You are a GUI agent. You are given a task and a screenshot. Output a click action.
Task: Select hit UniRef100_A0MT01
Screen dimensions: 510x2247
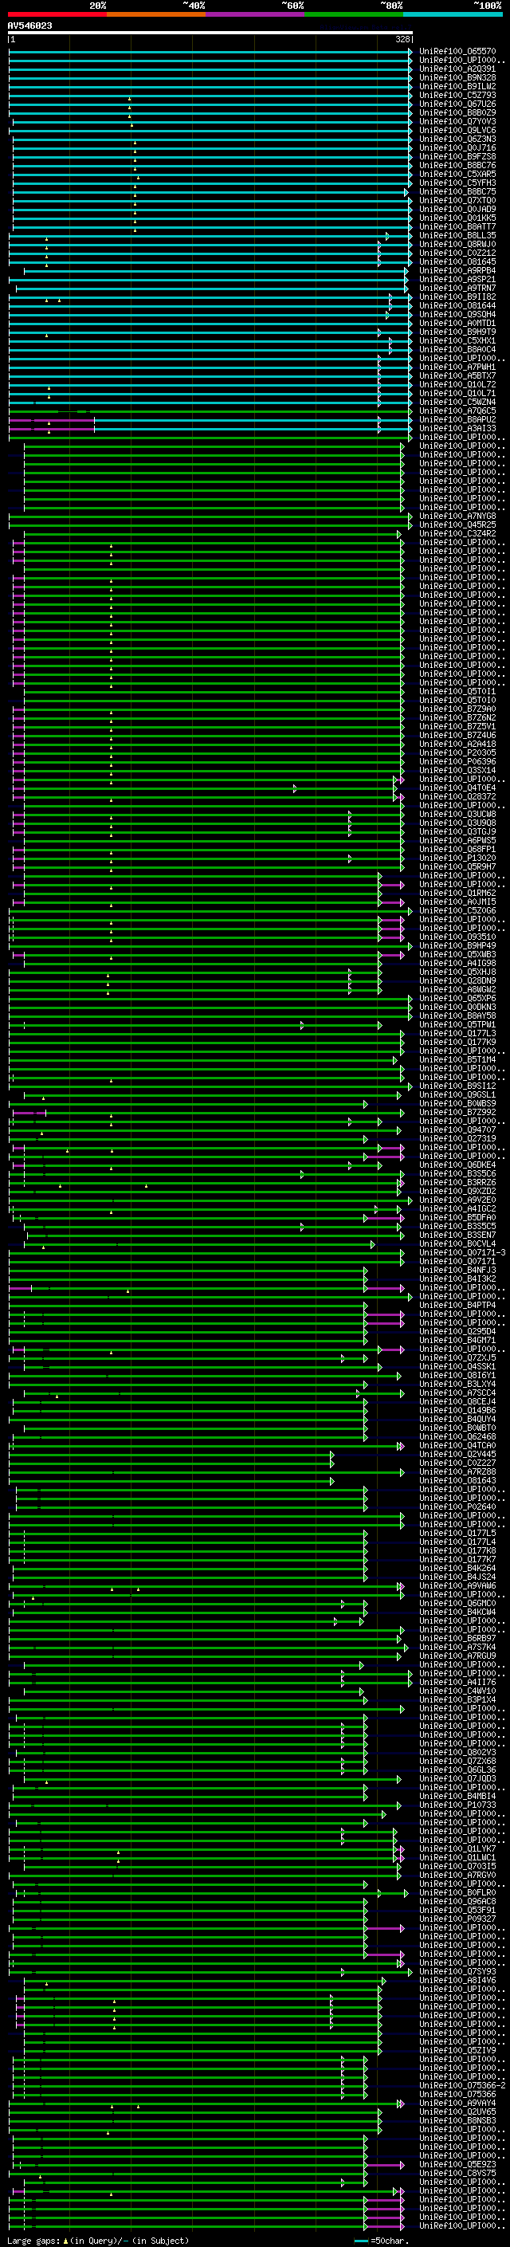(457, 323)
